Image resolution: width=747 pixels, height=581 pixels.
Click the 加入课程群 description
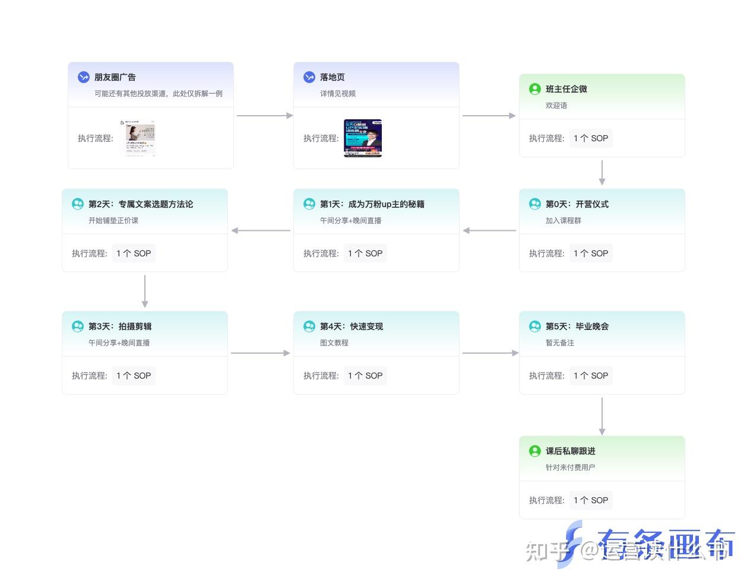point(564,221)
